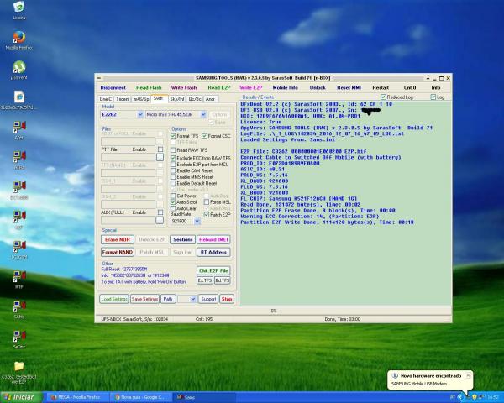Click the Cnt.0 toolbar command
Viewport: 504px width, 403px height.
point(410,87)
